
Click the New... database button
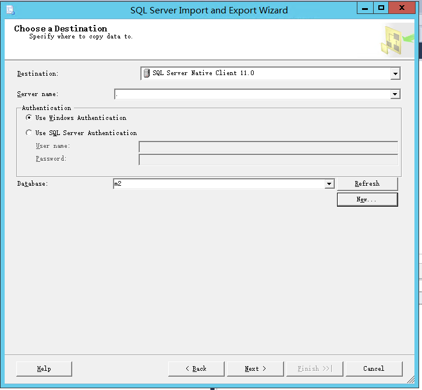tap(367, 200)
